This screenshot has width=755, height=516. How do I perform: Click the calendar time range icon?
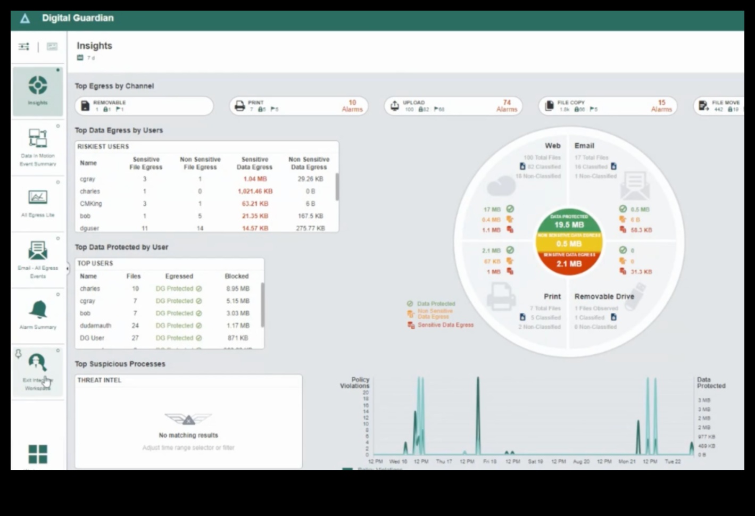coord(80,57)
